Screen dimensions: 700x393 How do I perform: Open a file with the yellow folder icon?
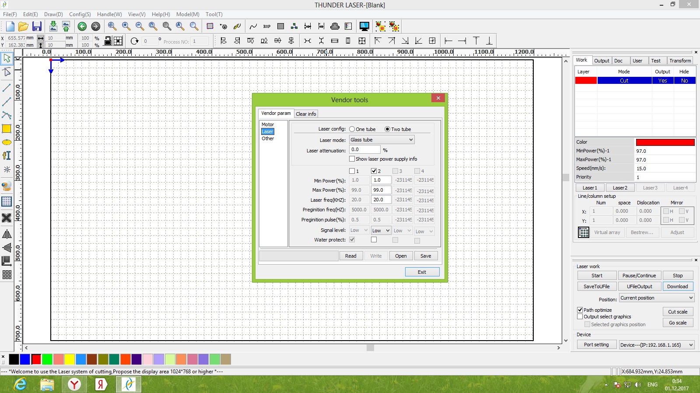tap(24, 26)
